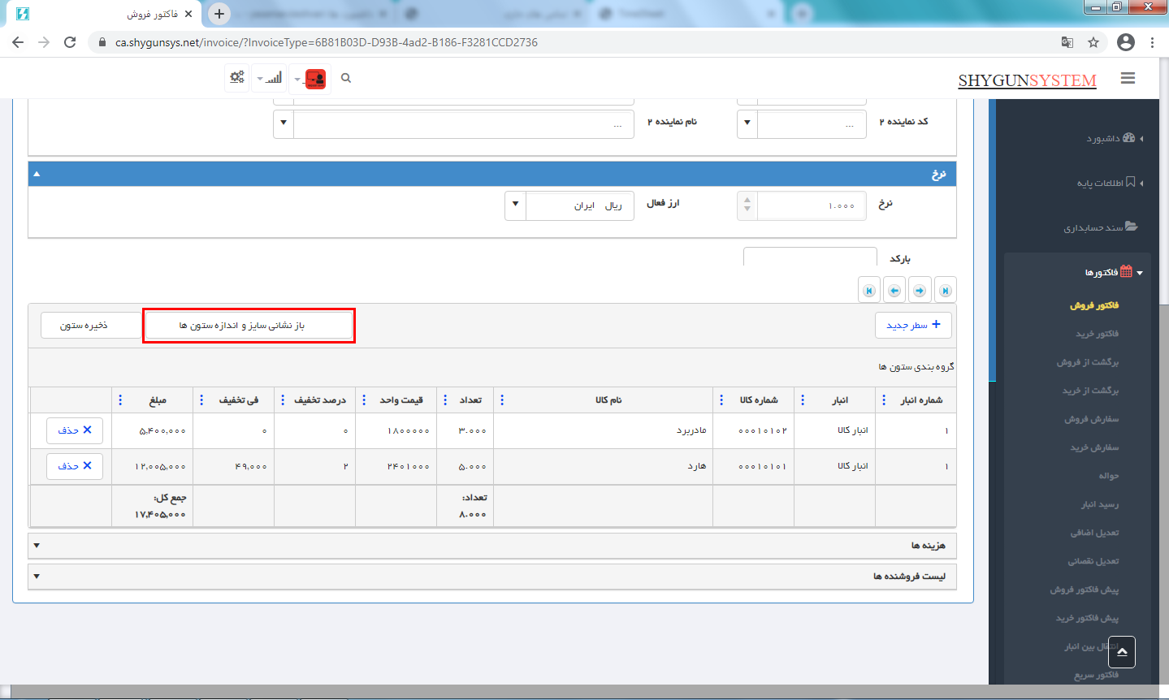
Task: Delete the مادربرد row with حذف
Action: point(75,430)
